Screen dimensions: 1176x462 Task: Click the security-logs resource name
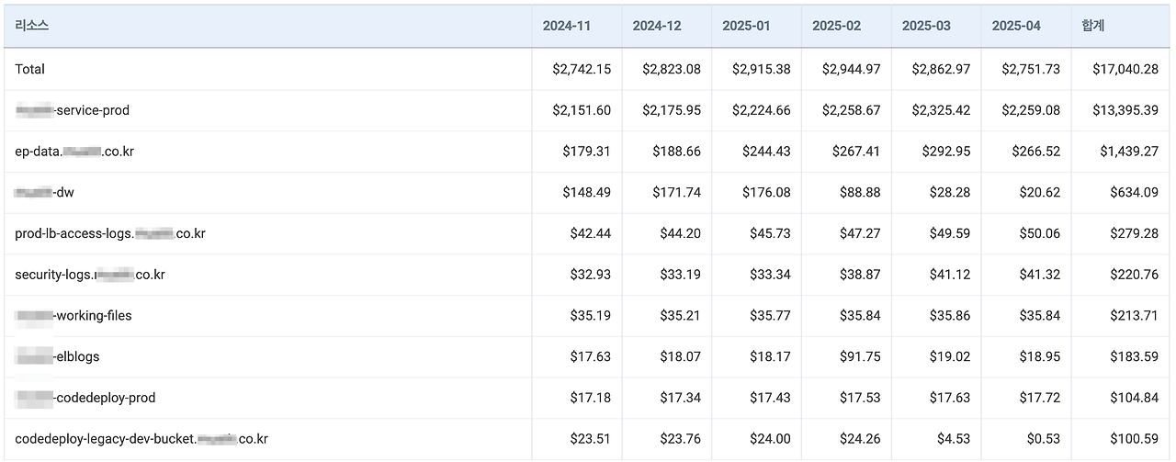tap(90, 275)
